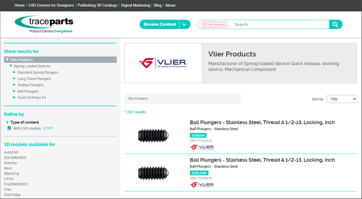
Task: Click the magnifying glass search icon
Action: pyautogui.click(x=335, y=24)
